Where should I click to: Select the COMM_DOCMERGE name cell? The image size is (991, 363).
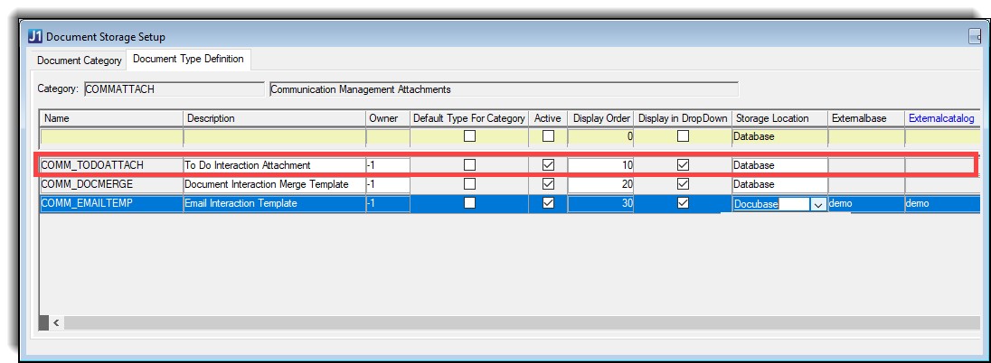click(x=112, y=184)
